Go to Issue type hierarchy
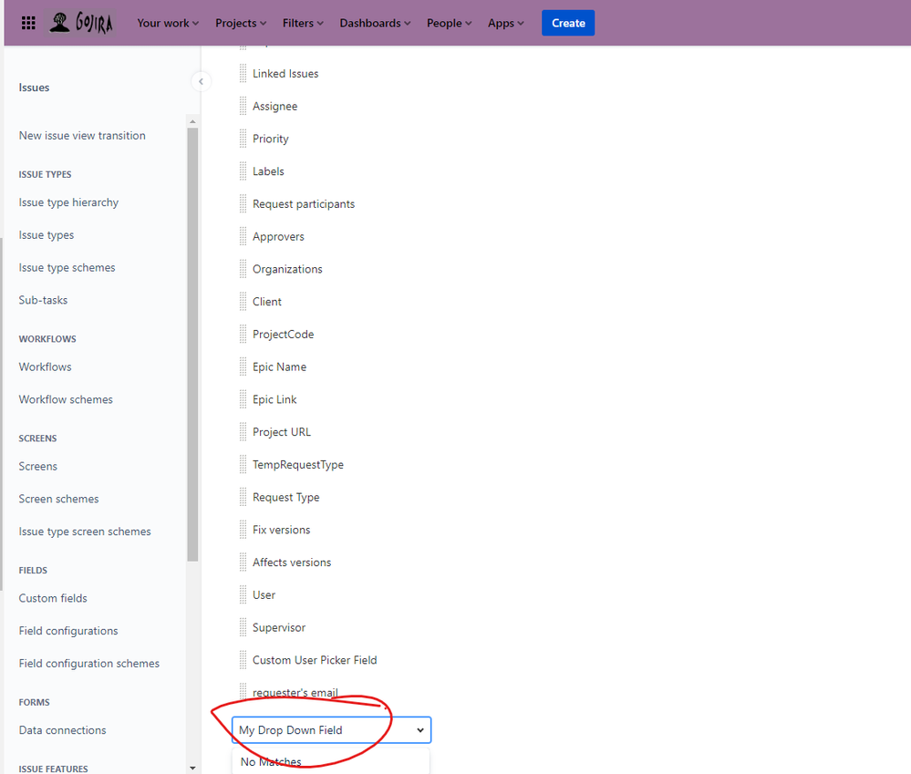 pos(68,202)
